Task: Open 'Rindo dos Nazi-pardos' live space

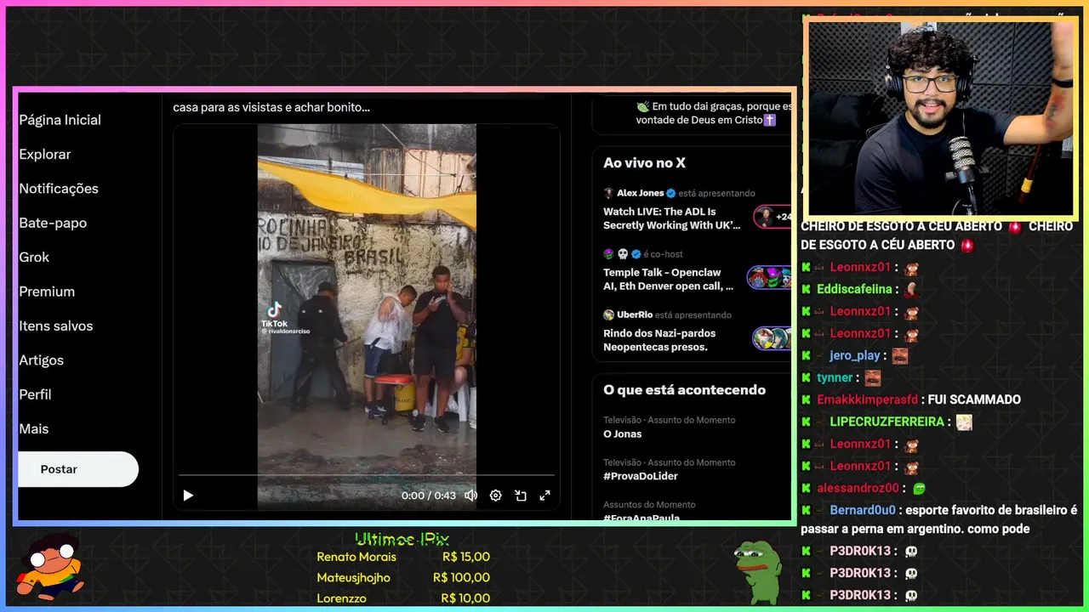Action: [x=659, y=340]
